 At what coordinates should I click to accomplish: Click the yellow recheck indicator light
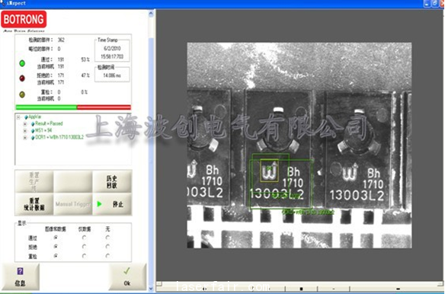[x=22, y=94]
